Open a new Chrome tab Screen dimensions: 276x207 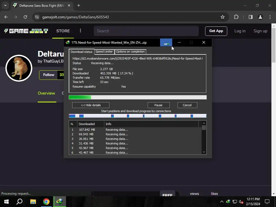tap(79, 5)
